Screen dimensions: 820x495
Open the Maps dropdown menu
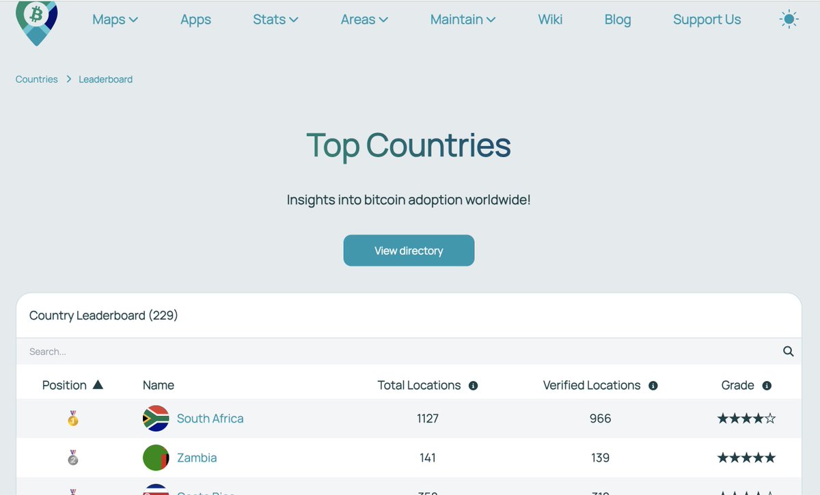(x=114, y=19)
